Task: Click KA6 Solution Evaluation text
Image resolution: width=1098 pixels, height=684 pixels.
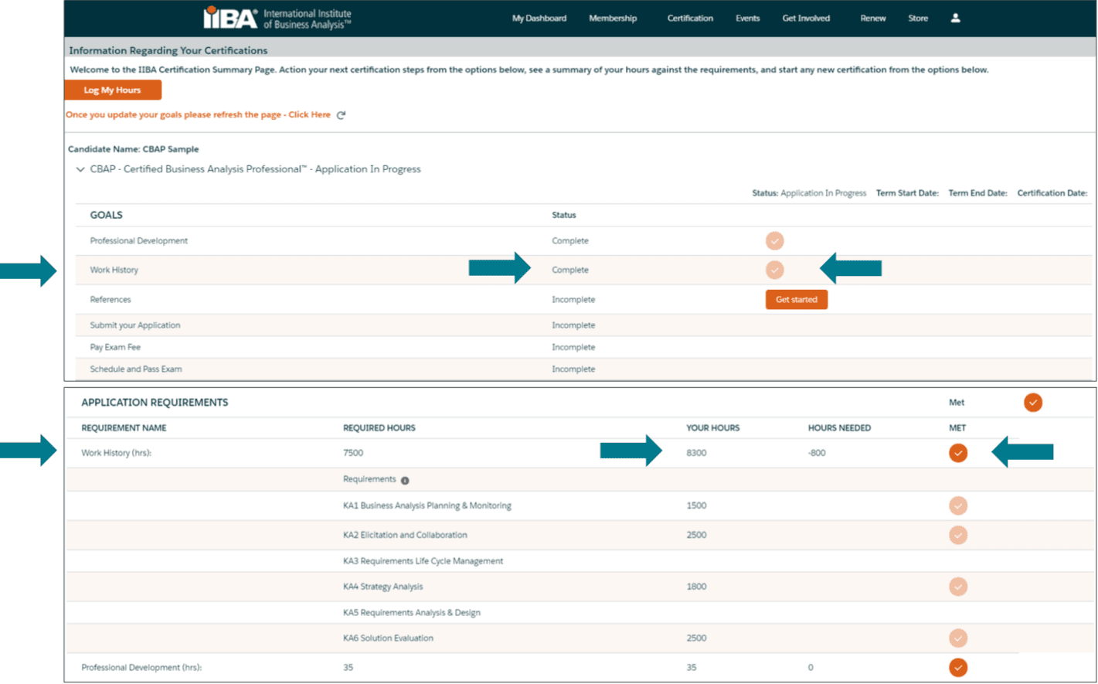Action: pos(388,638)
